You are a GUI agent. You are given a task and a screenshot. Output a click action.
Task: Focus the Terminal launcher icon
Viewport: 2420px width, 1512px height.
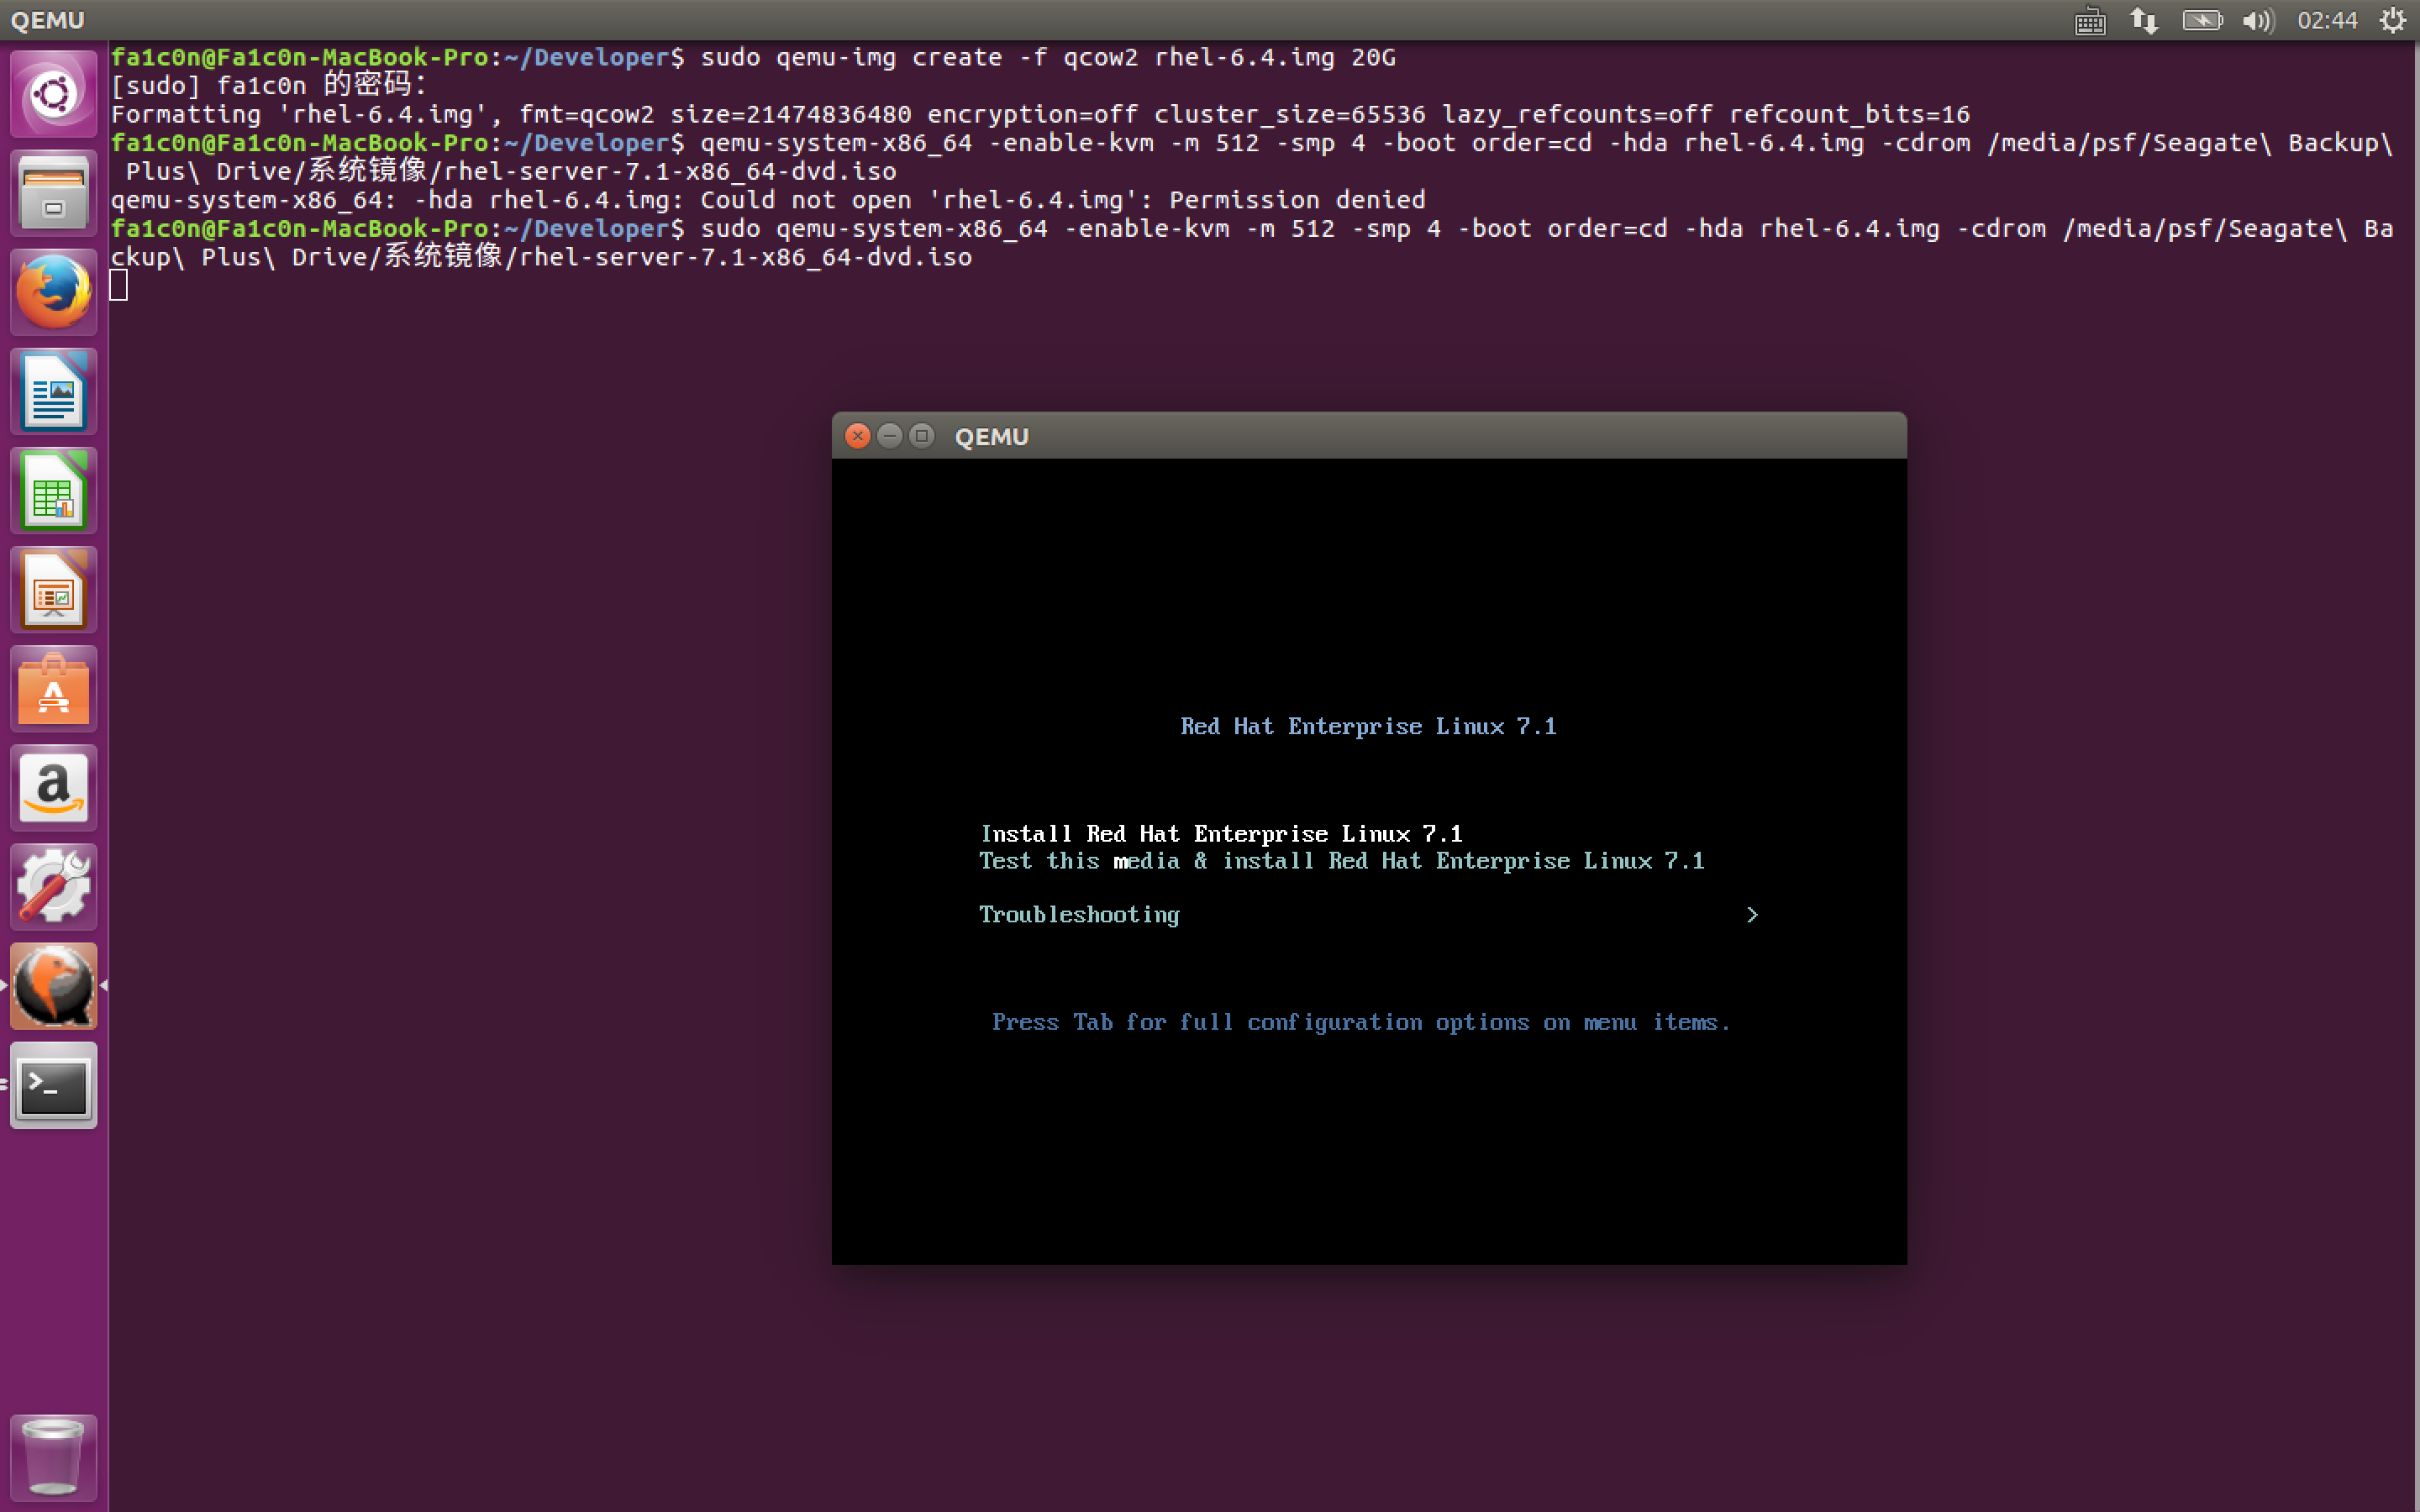53,1085
